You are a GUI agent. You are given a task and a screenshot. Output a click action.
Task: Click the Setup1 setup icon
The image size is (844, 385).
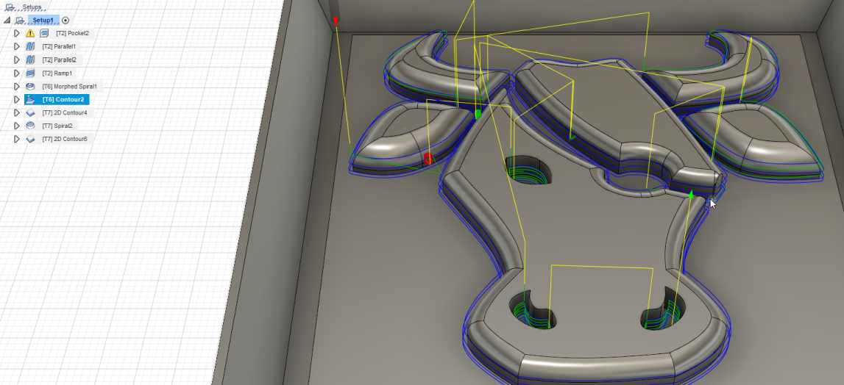tap(20, 21)
